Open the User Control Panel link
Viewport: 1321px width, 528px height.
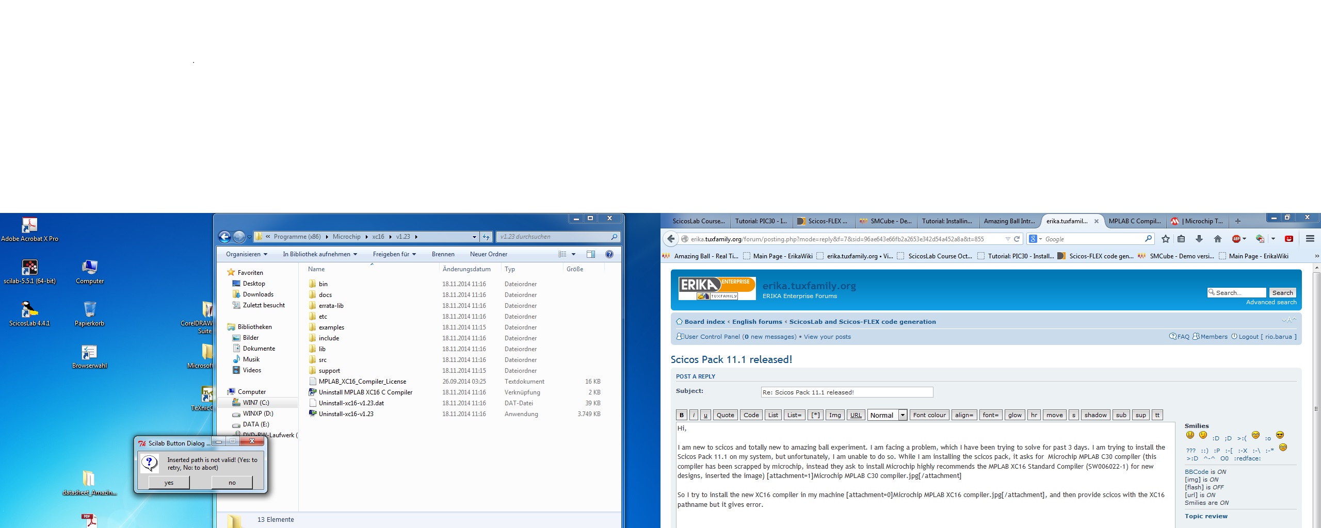pos(712,337)
